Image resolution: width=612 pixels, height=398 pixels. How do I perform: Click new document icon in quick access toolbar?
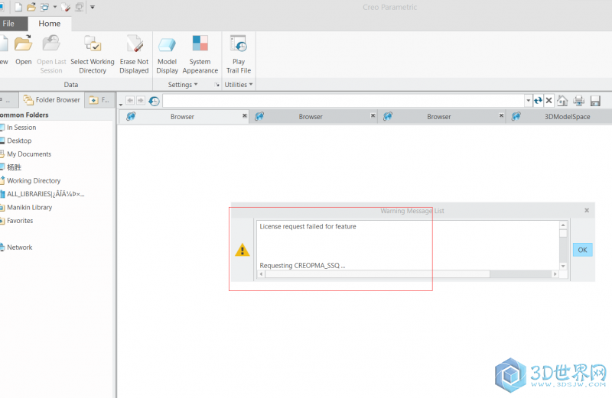(x=18, y=7)
